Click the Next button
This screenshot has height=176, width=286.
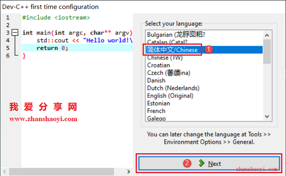(209, 163)
